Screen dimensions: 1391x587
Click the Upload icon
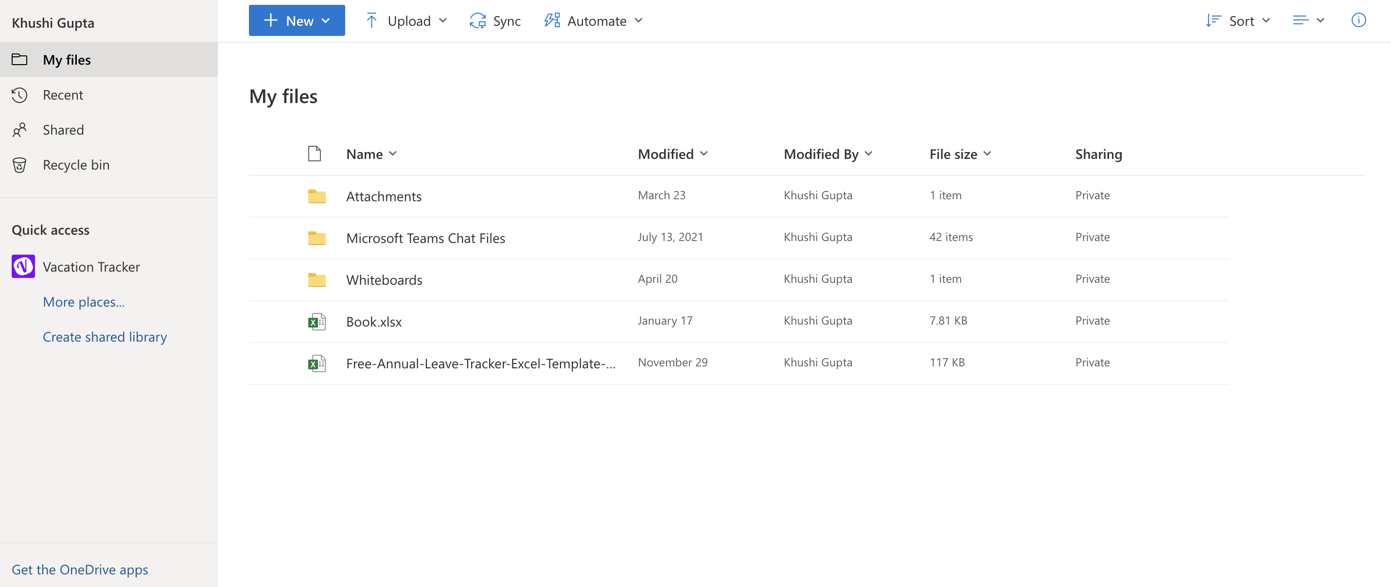coord(372,20)
